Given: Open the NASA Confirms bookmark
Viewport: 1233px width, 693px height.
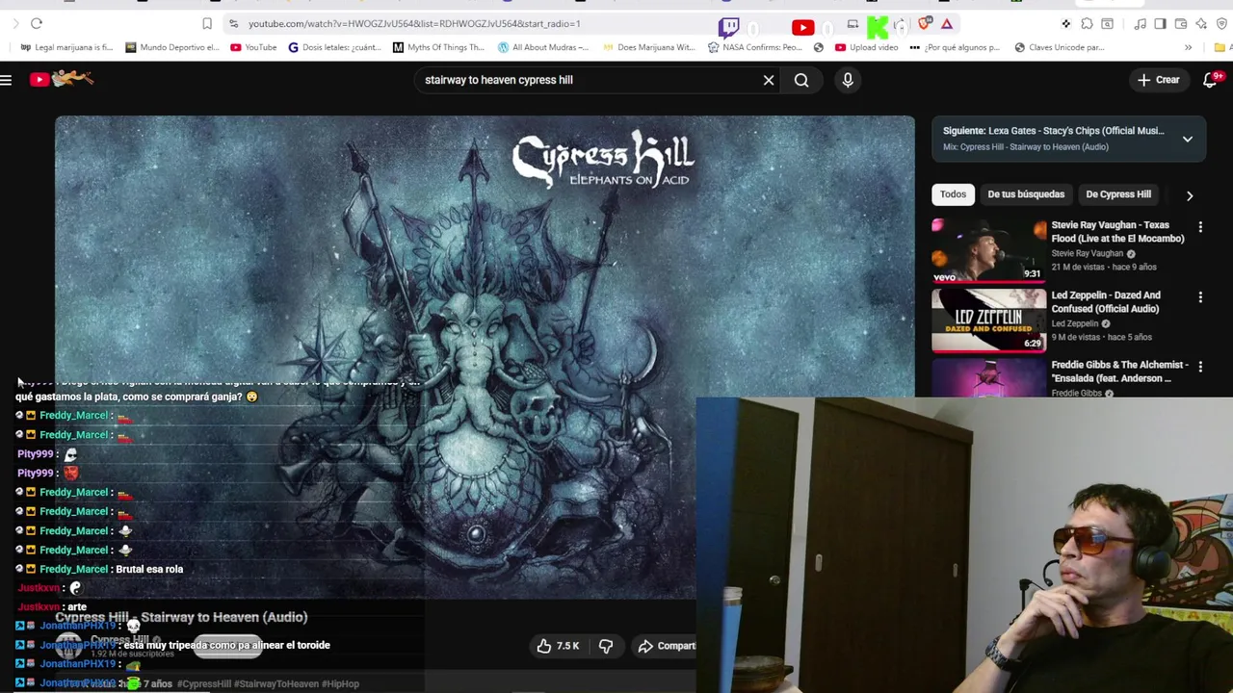Looking at the screenshot, I should point(754,47).
